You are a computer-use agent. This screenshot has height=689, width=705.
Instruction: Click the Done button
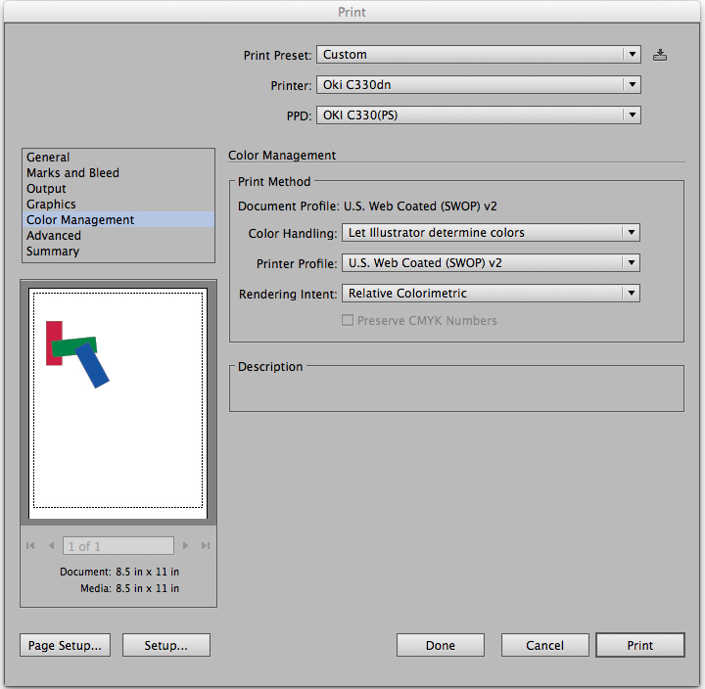(441, 645)
